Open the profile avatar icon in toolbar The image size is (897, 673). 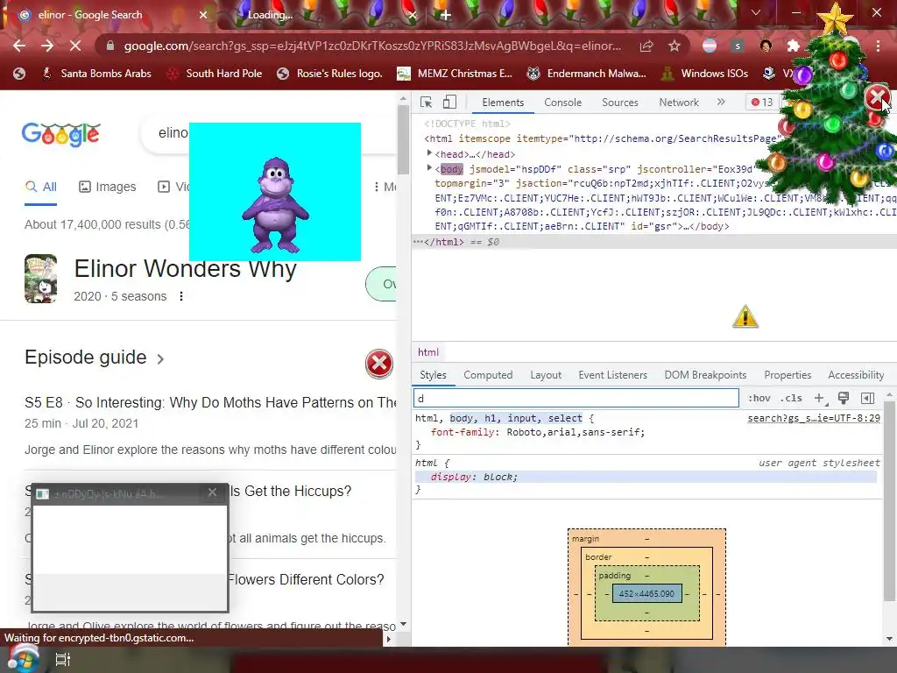click(766, 46)
